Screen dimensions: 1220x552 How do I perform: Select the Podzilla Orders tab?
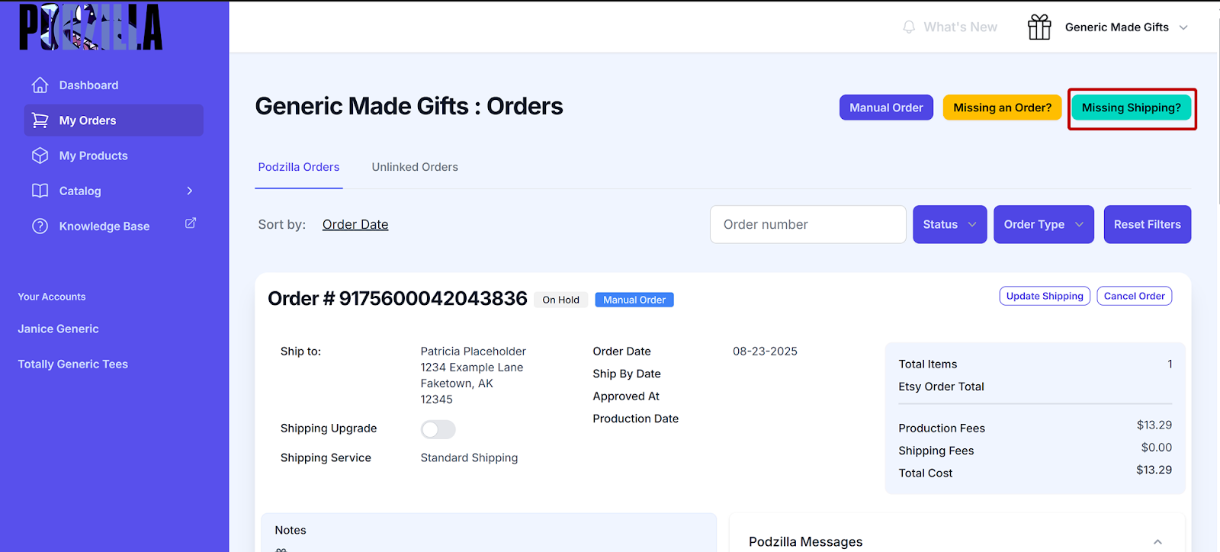299,167
